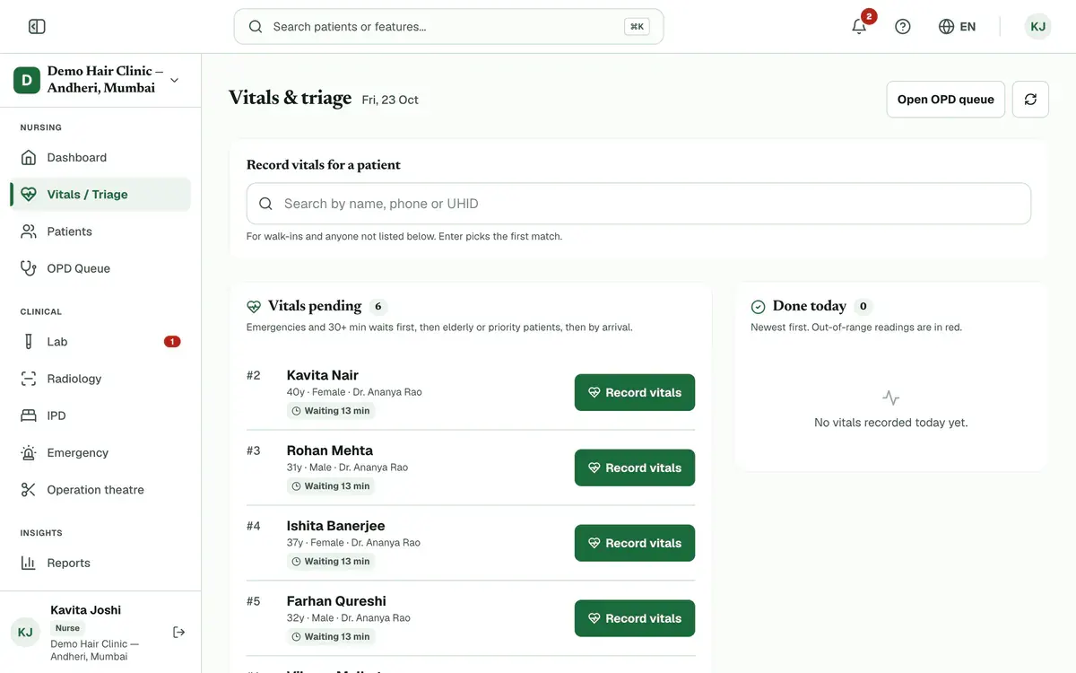Click the Patients people icon
Viewport: 1076px width, 673px height.
[x=29, y=232]
